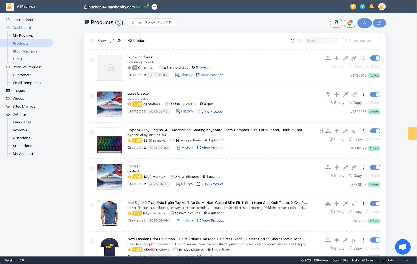Go to Email Templates in sidebar
Image resolution: width=417 pixels, height=264 pixels.
[x=27, y=83]
